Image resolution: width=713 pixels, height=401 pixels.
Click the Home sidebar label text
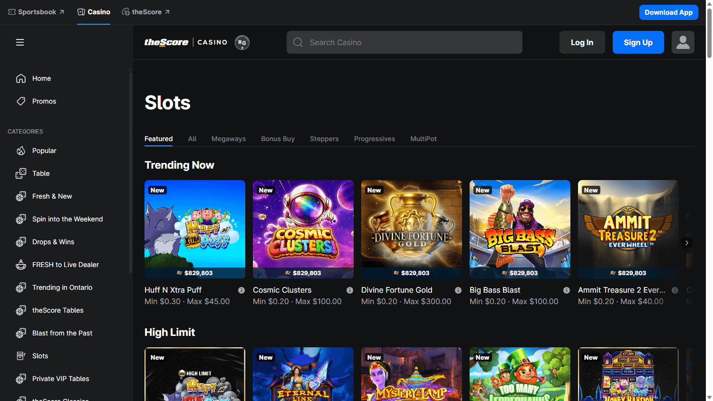41,78
